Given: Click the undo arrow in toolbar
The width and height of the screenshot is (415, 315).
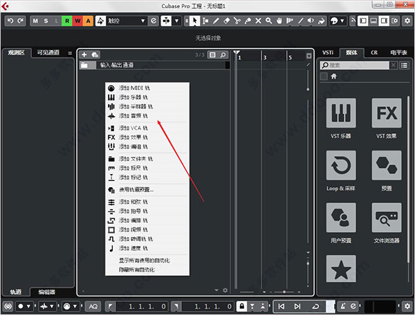Looking at the screenshot, I should 10,21.
